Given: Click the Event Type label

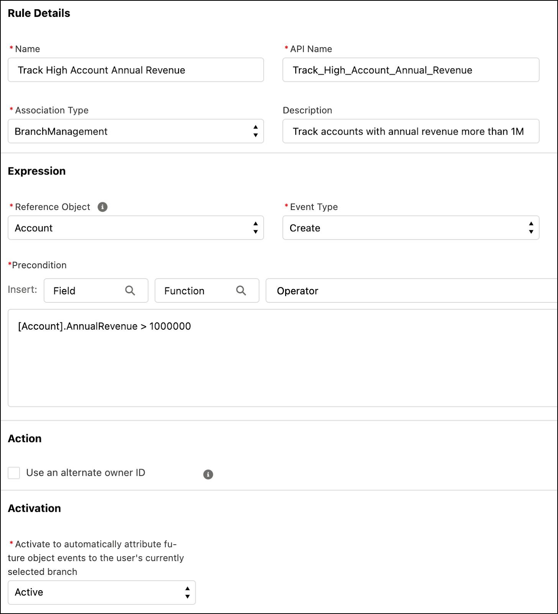Looking at the screenshot, I should (x=314, y=207).
